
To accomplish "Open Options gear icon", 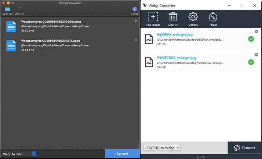I will coord(193,17).
